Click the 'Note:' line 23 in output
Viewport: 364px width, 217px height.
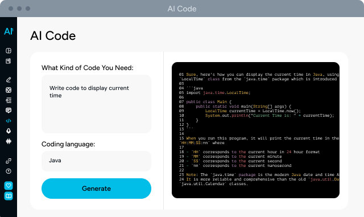(259, 175)
